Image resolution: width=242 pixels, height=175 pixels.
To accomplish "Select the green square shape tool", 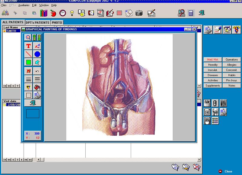I will pyautogui.click(x=28, y=62).
